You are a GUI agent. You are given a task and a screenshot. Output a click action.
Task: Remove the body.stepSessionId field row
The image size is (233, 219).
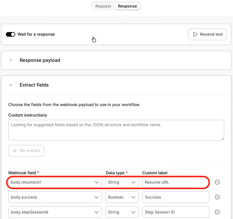[217, 212]
